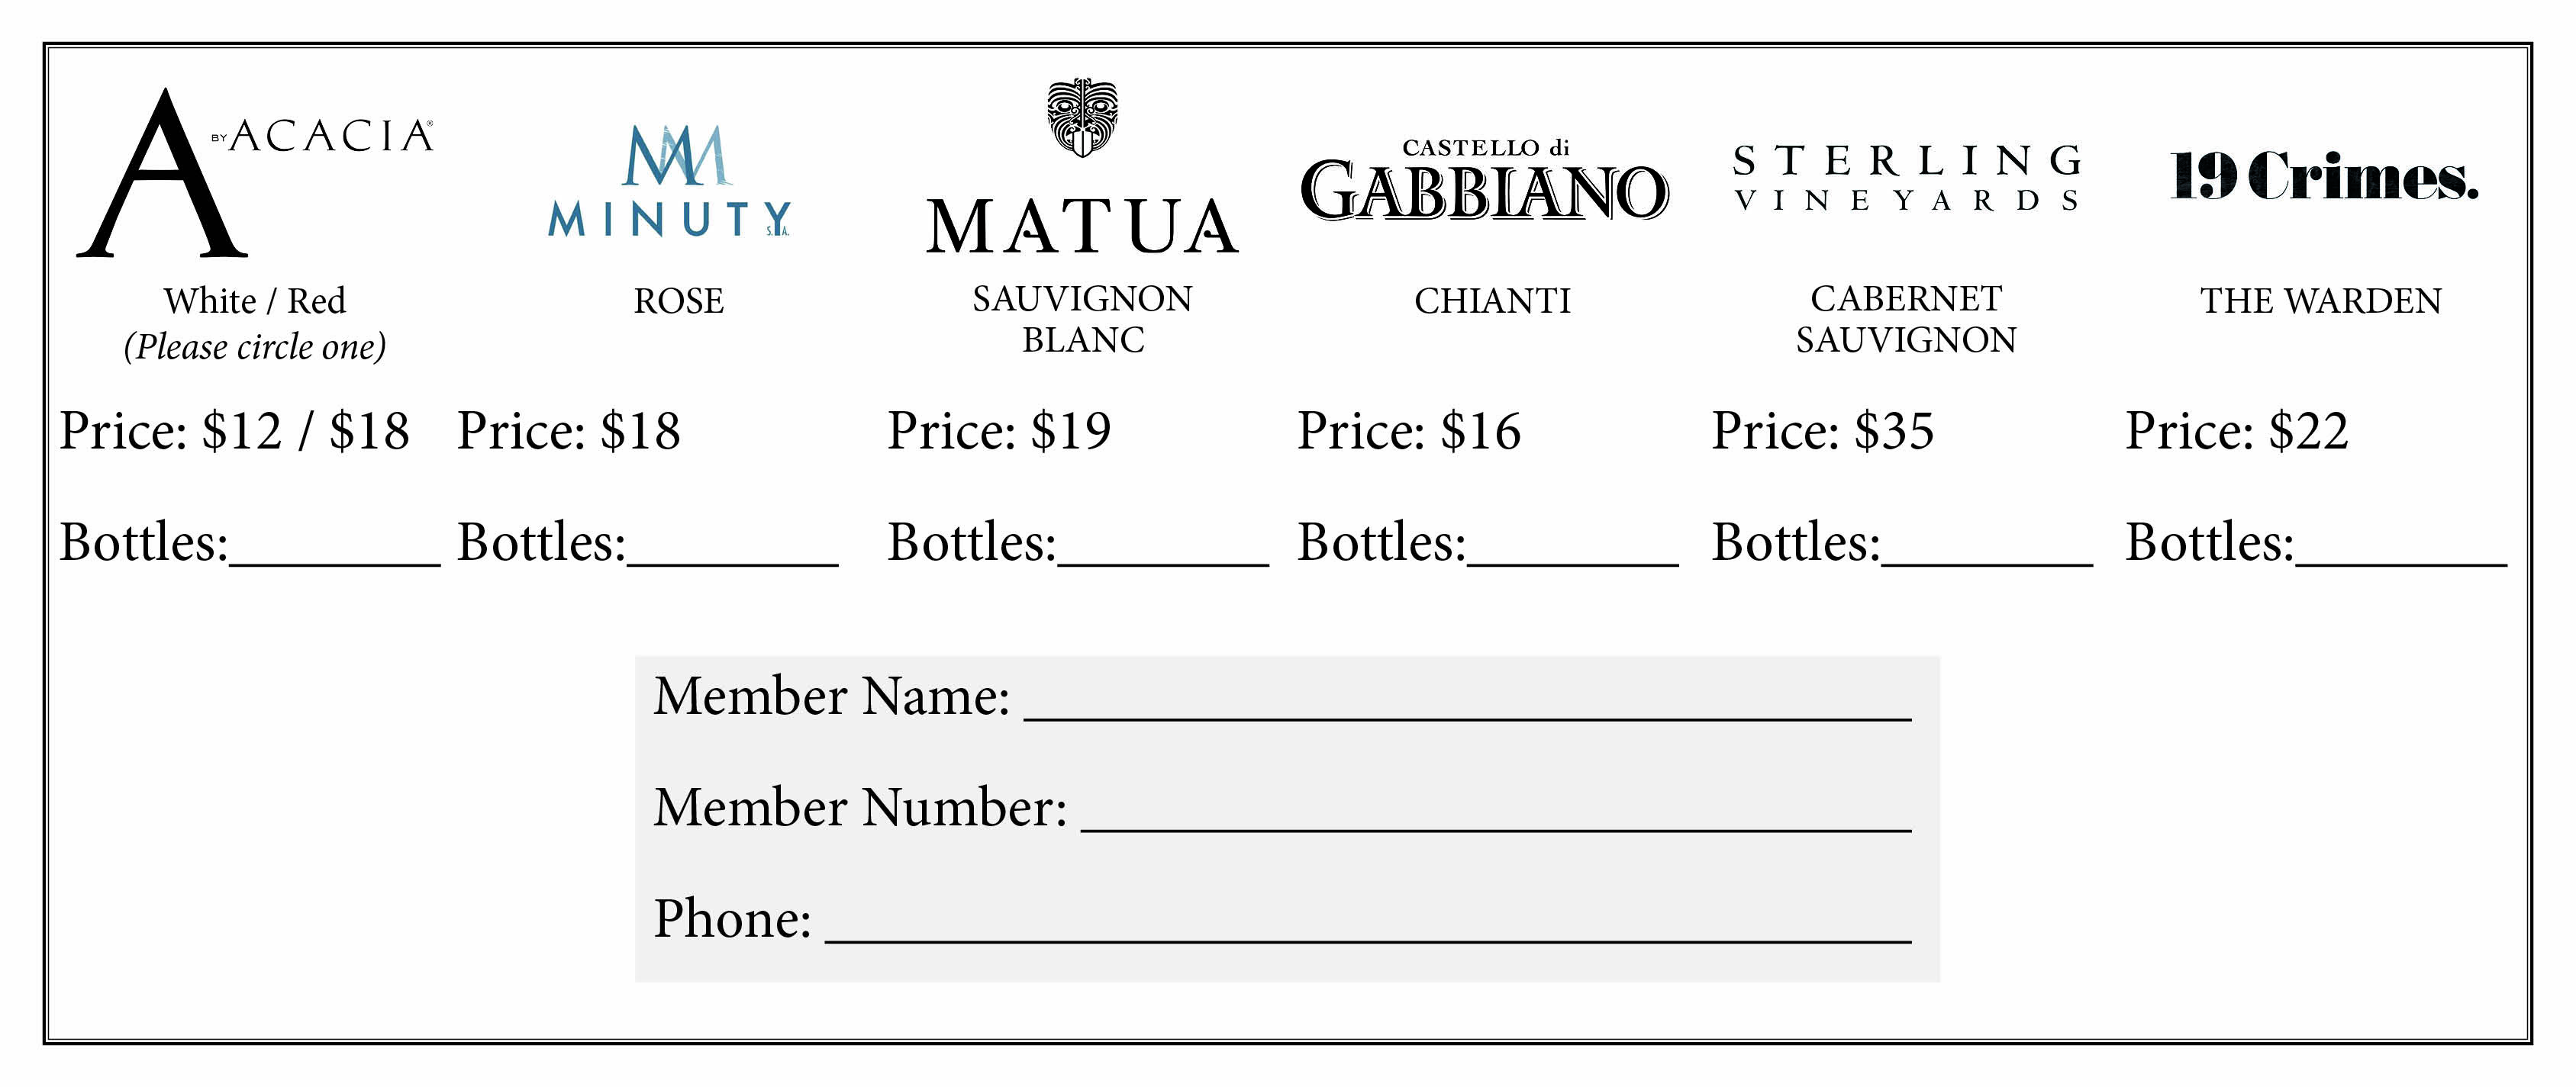Click the MATUA wordmark text

(x=1082, y=228)
